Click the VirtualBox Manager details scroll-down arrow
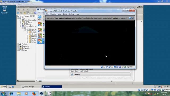Viewport: 170px width, 96px height. [x=132, y=76]
